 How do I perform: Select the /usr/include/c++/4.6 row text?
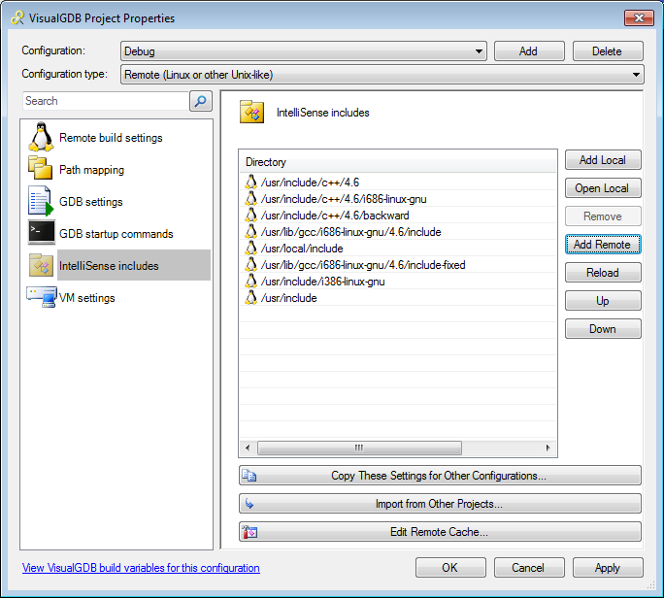point(310,183)
